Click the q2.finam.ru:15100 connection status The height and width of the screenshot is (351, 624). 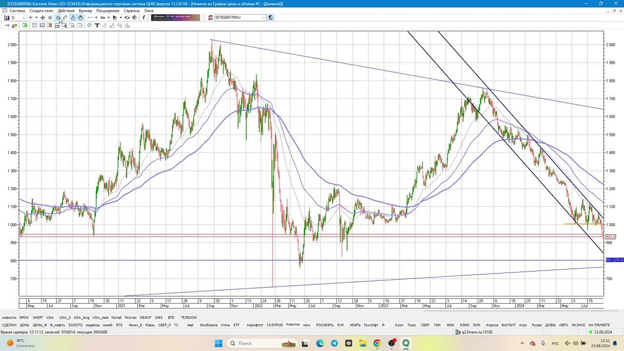pos(474,332)
